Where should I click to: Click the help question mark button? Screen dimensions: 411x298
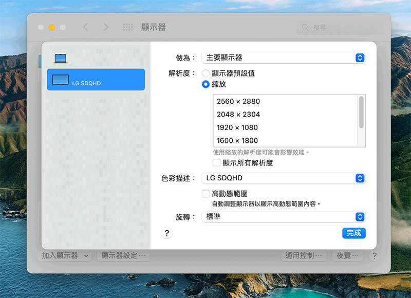[166, 233]
